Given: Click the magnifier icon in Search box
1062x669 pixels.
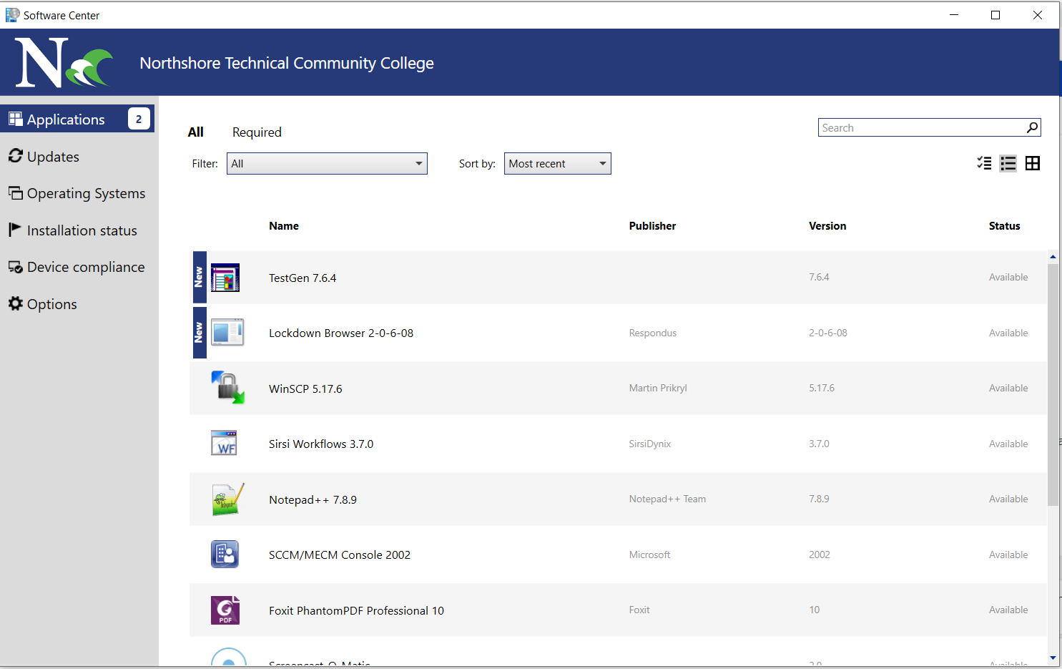Looking at the screenshot, I should point(1032,127).
